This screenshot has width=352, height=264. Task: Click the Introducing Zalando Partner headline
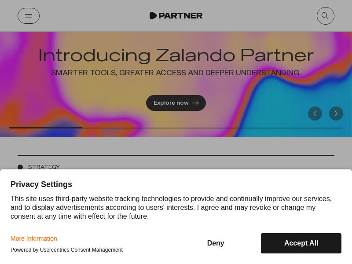[x=176, y=55]
